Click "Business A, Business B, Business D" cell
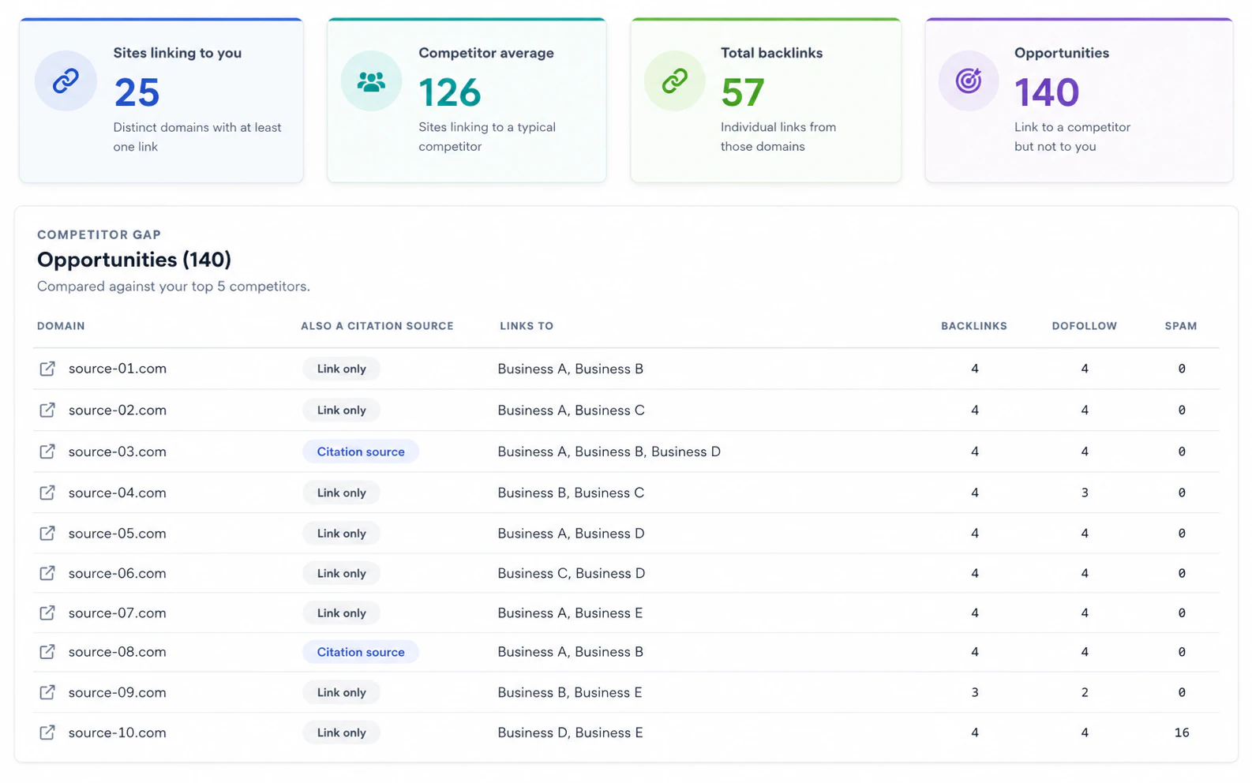The height and width of the screenshot is (783, 1252). pos(609,451)
